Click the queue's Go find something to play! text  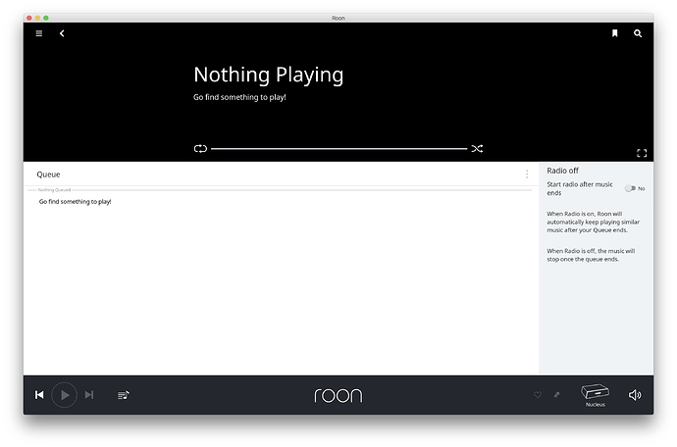coord(76,202)
